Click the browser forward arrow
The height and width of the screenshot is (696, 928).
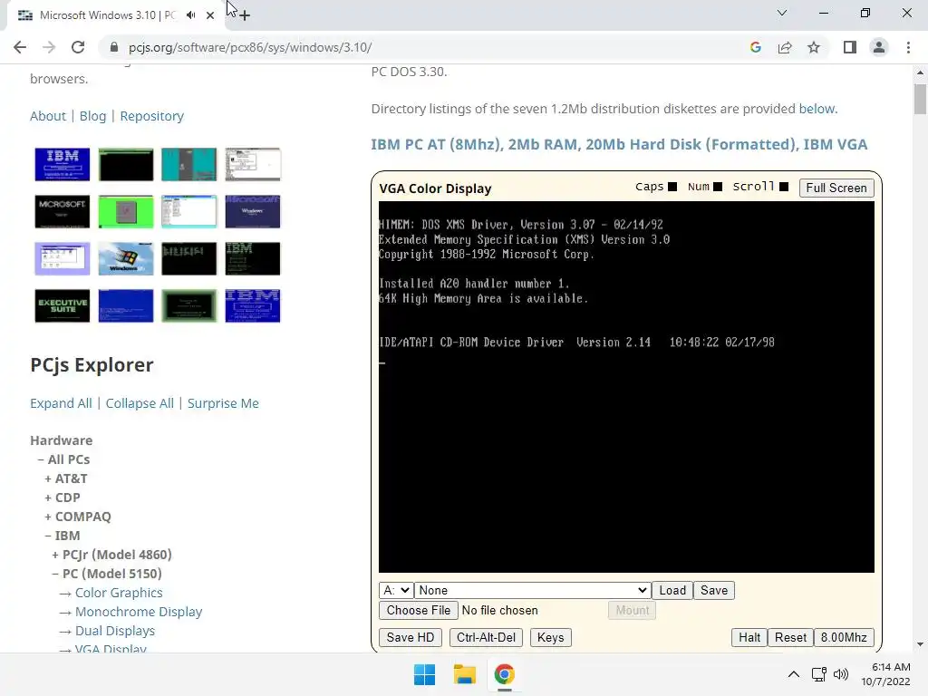coord(49,47)
